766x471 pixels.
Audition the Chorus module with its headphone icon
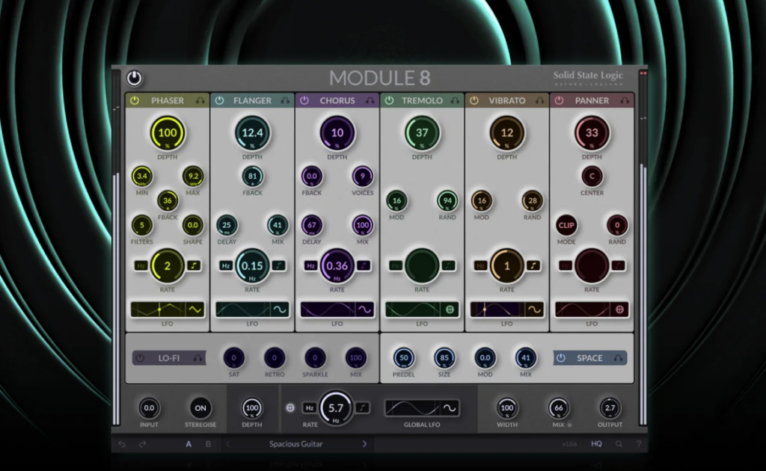(369, 99)
